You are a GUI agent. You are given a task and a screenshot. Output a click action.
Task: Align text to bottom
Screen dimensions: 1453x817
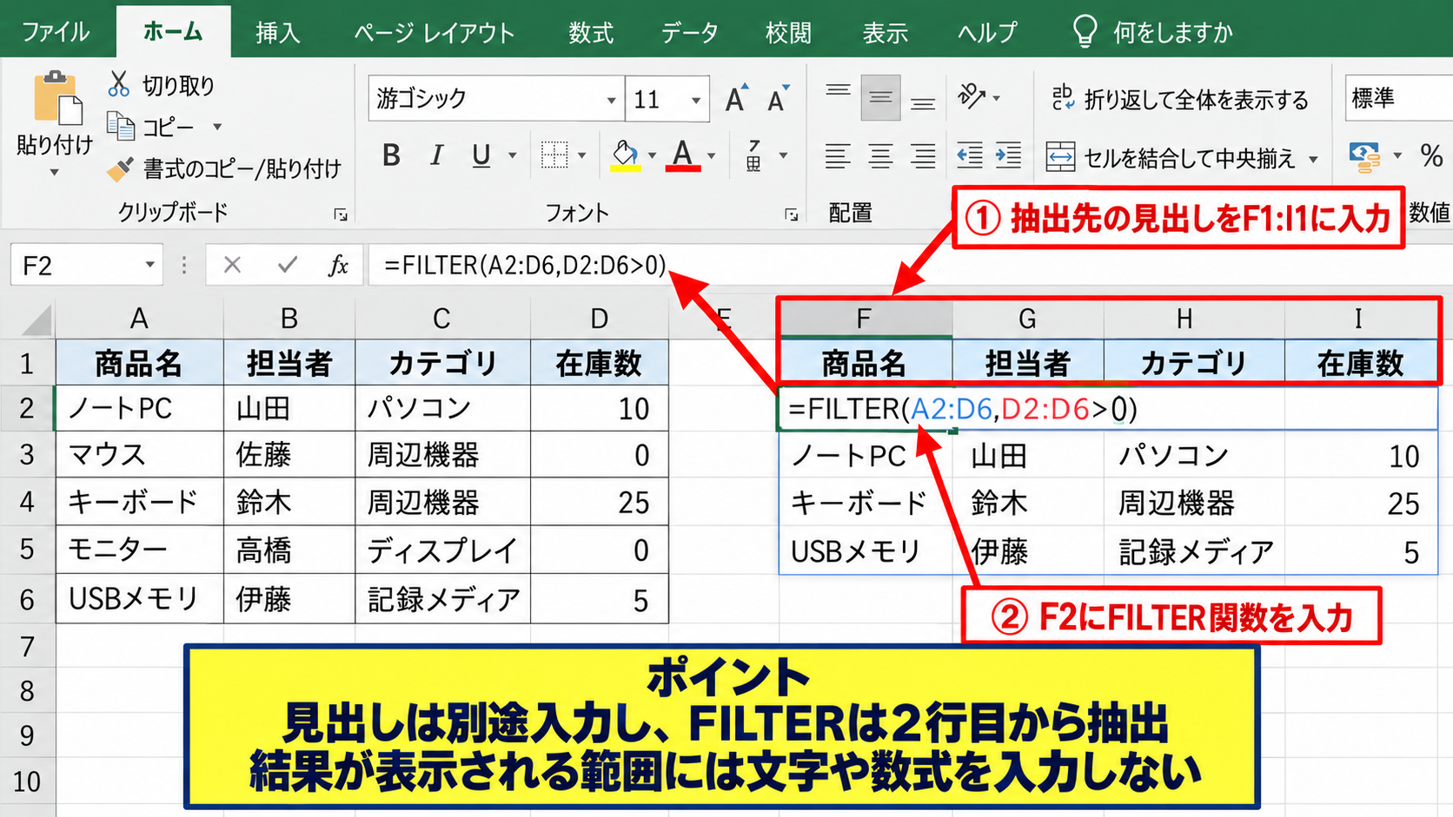click(x=923, y=102)
